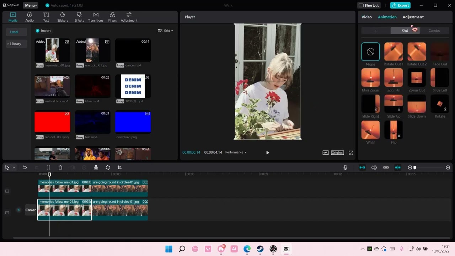
Task: Open Microsoft Edge from the taskbar
Action: tap(247, 249)
